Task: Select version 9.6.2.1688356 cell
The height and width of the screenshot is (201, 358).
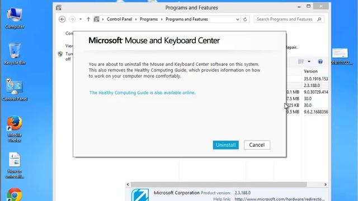Action: (x=315, y=112)
